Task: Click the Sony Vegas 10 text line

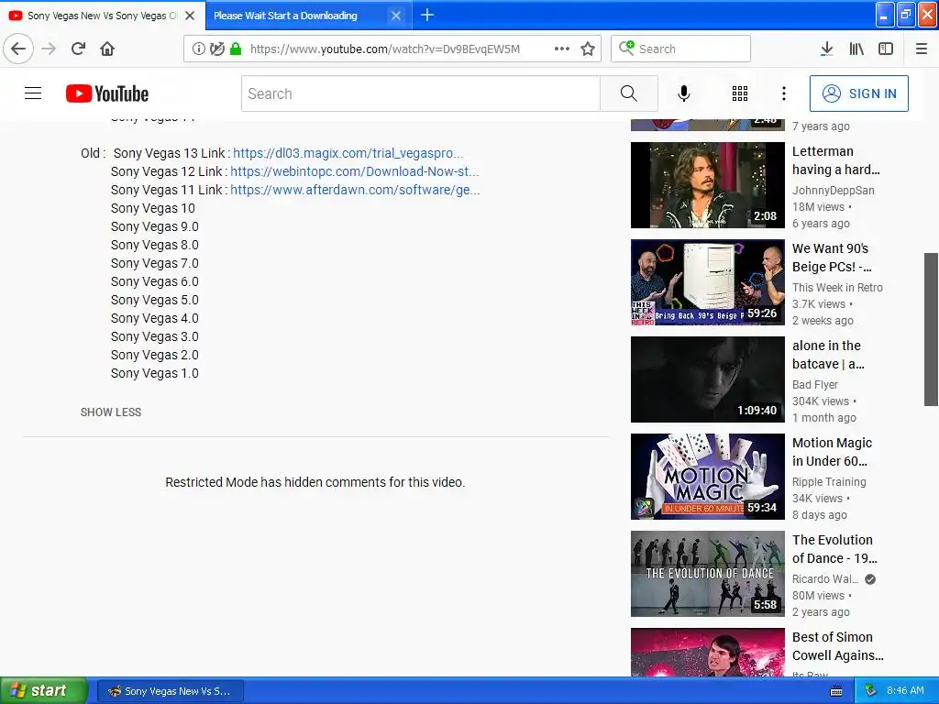Action: tap(153, 208)
